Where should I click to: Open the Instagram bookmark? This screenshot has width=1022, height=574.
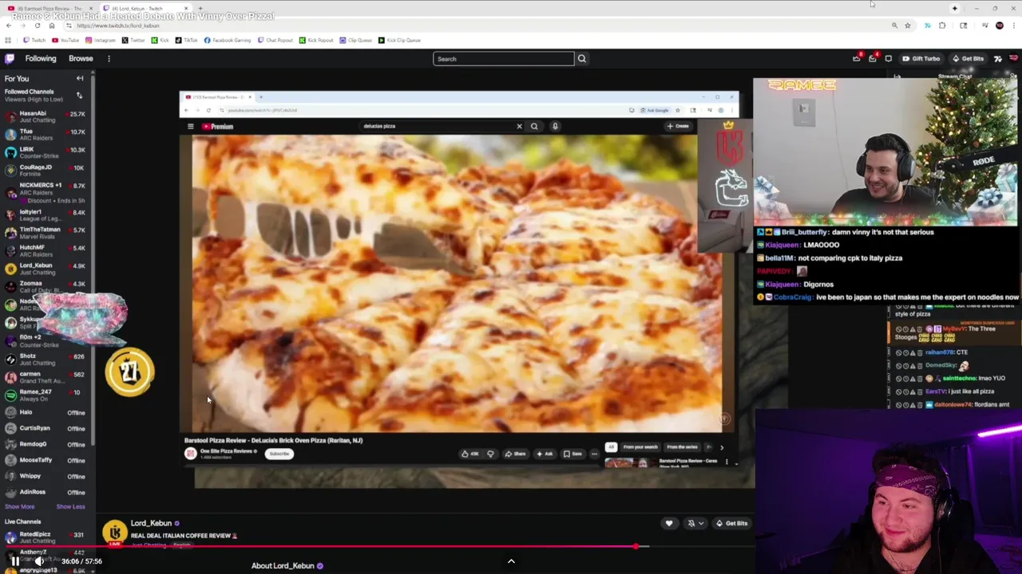pyautogui.click(x=101, y=40)
